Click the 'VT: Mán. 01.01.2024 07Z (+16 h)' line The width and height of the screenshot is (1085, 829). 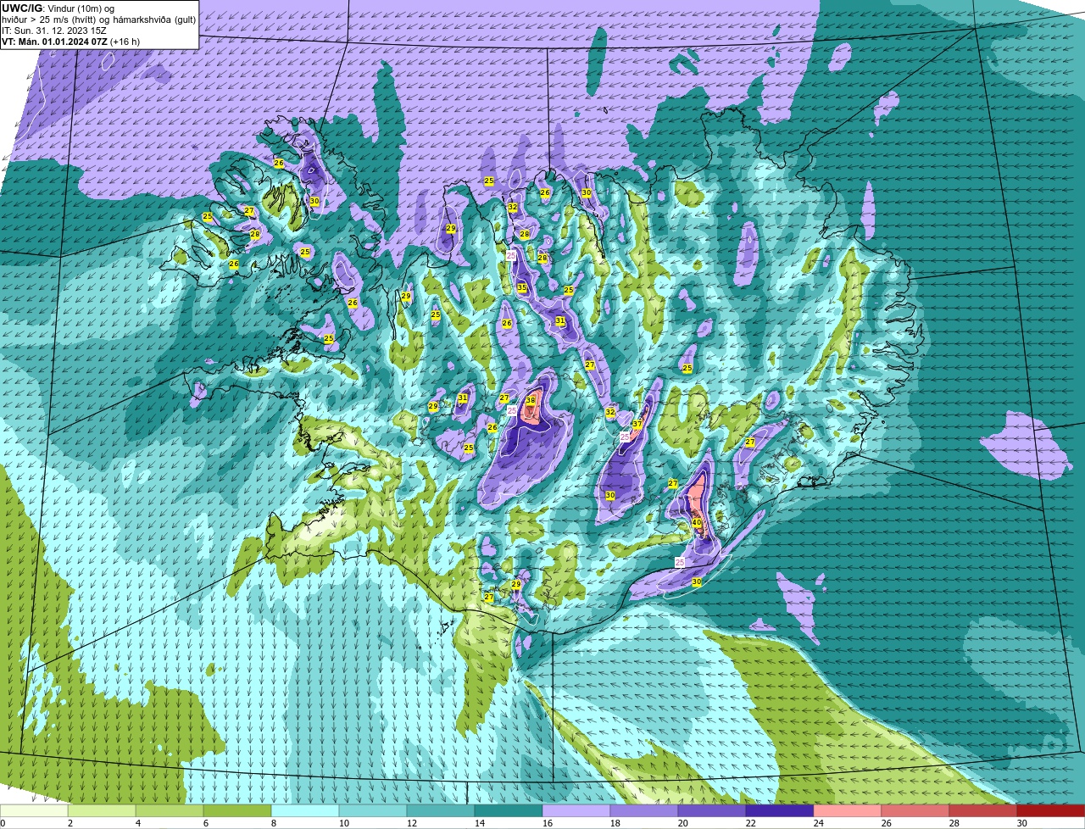click(71, 41)
